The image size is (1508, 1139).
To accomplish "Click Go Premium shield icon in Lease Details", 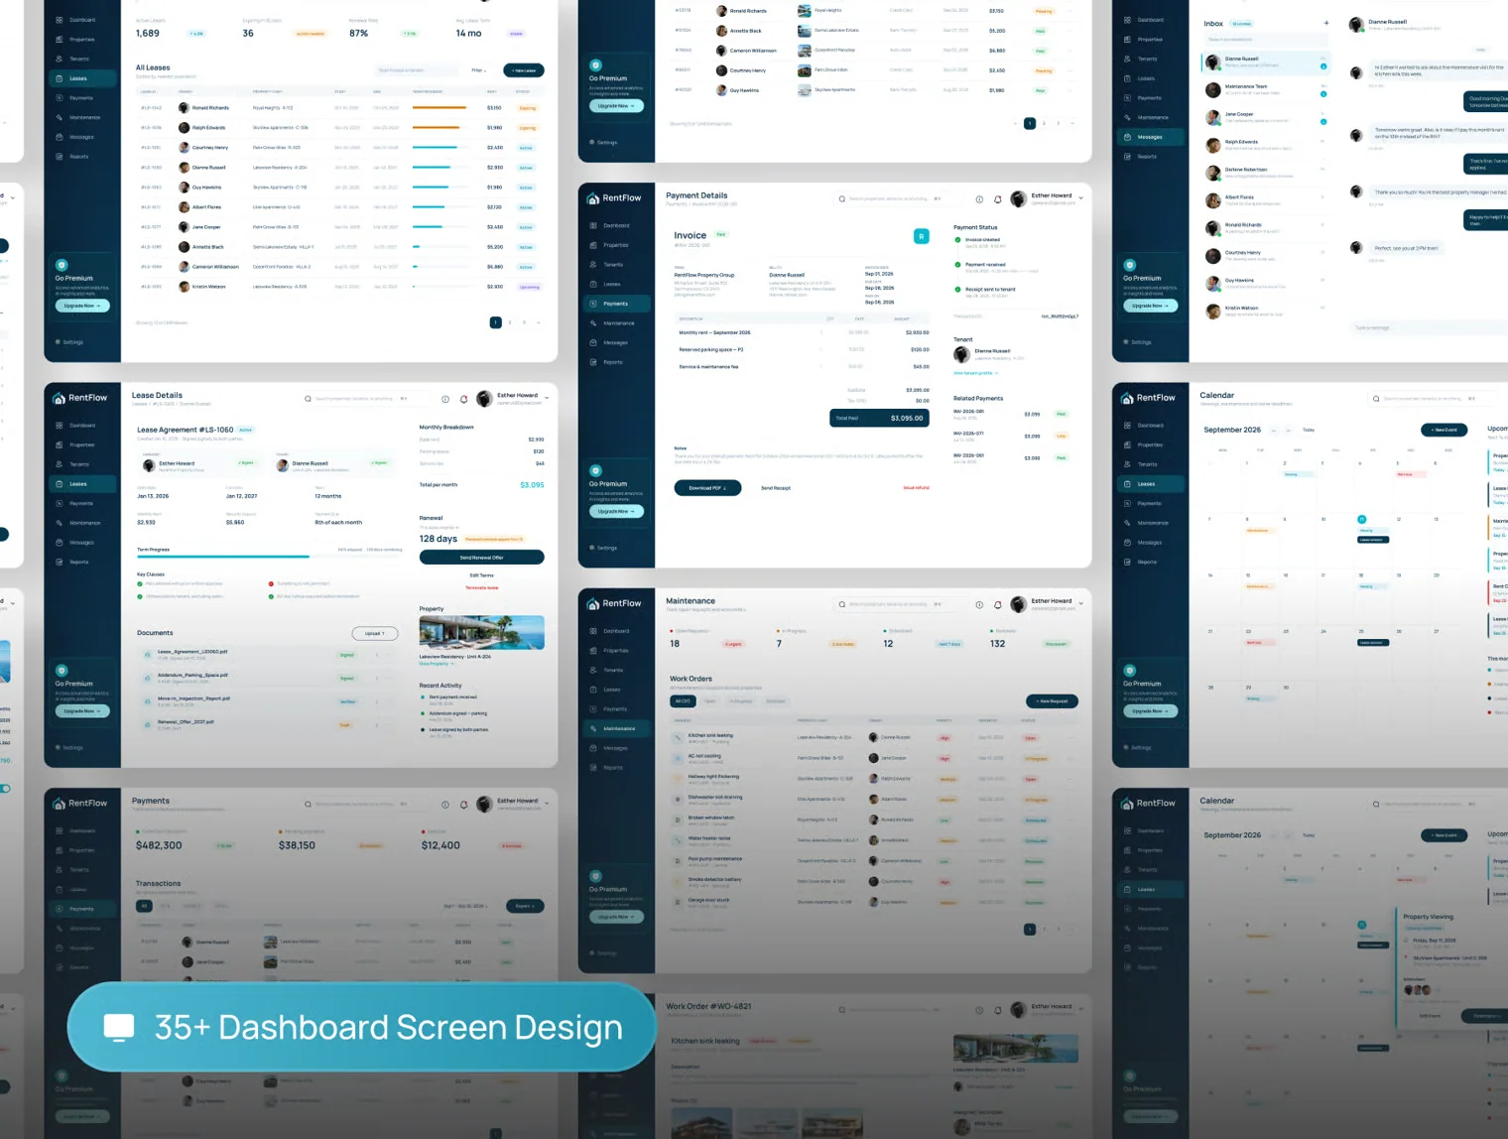I will point(62,671).
